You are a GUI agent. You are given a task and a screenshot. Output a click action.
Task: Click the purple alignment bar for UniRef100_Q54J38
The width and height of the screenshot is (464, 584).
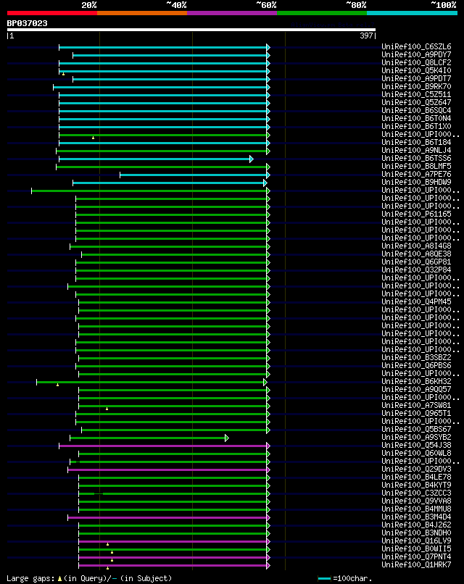click(163, 446)
